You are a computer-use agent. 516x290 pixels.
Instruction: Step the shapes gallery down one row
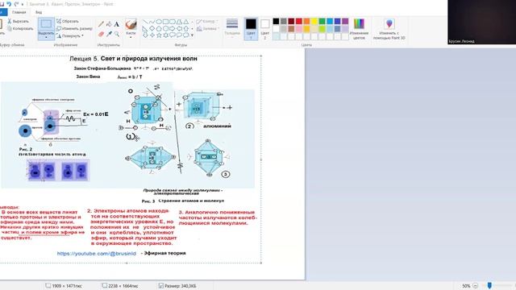192,29
